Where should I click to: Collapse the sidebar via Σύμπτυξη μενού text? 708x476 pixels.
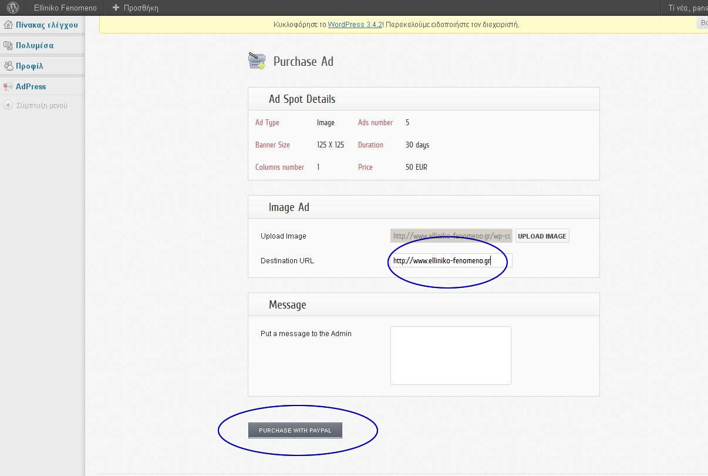point(42,106)
